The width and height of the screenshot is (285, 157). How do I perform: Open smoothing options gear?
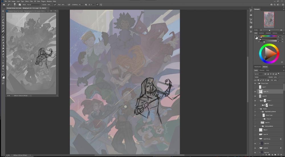(86, 5)
